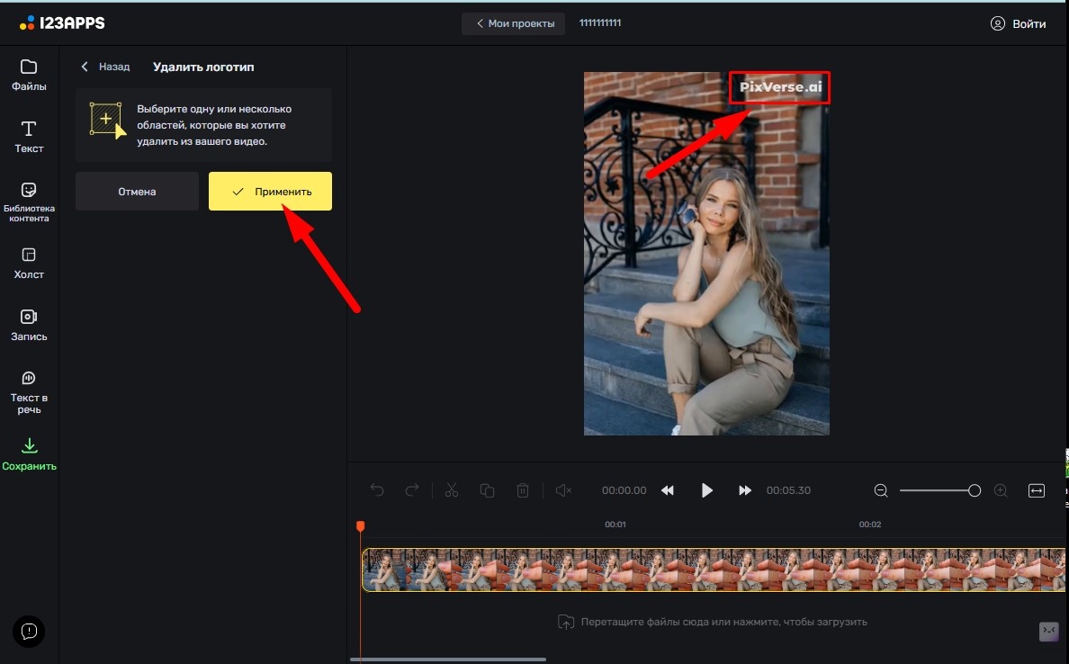
Task: Select Сохранить in the sidebar
Action: pos(30,453)
